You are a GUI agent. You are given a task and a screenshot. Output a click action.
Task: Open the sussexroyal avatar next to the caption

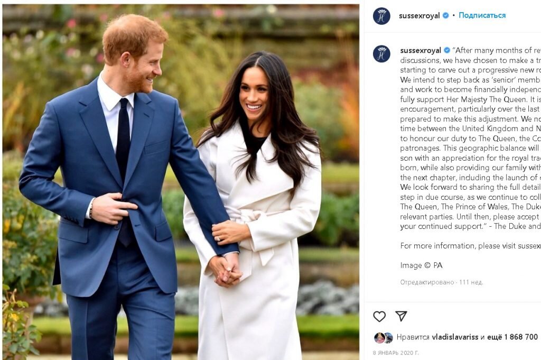click(x=381, y=54)
